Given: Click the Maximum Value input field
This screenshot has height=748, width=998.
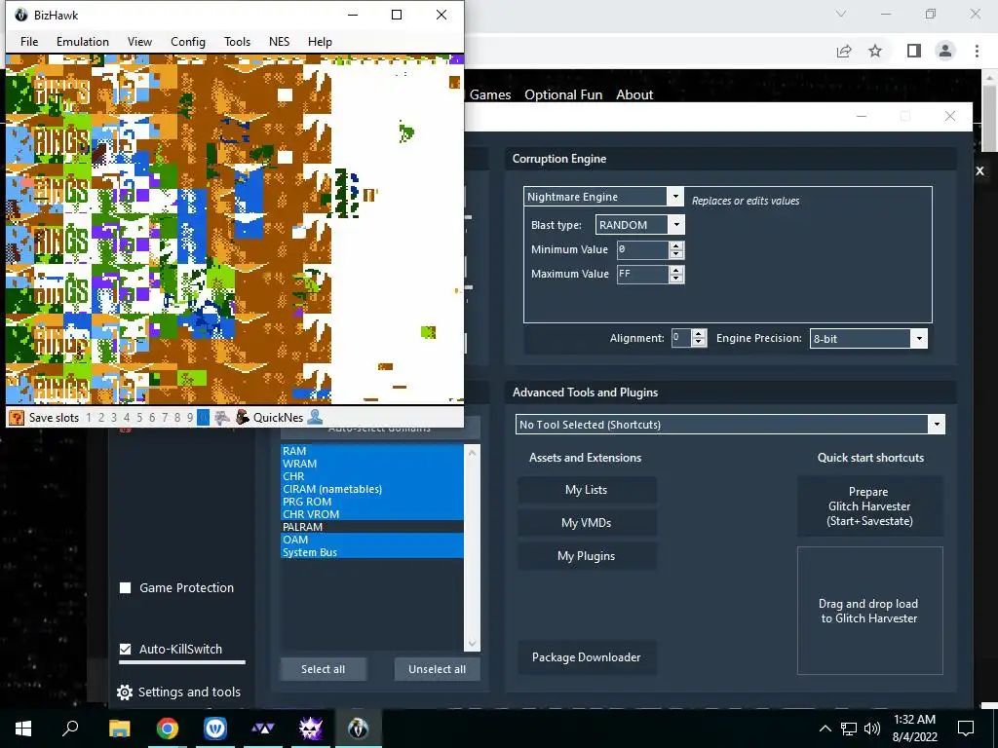Looking at the screenshot, I should tap(643, 274).
